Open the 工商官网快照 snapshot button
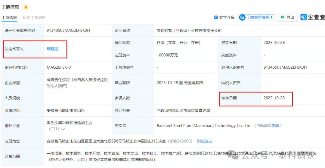Screen dimensions: 325x168 (x=257, y=17)
